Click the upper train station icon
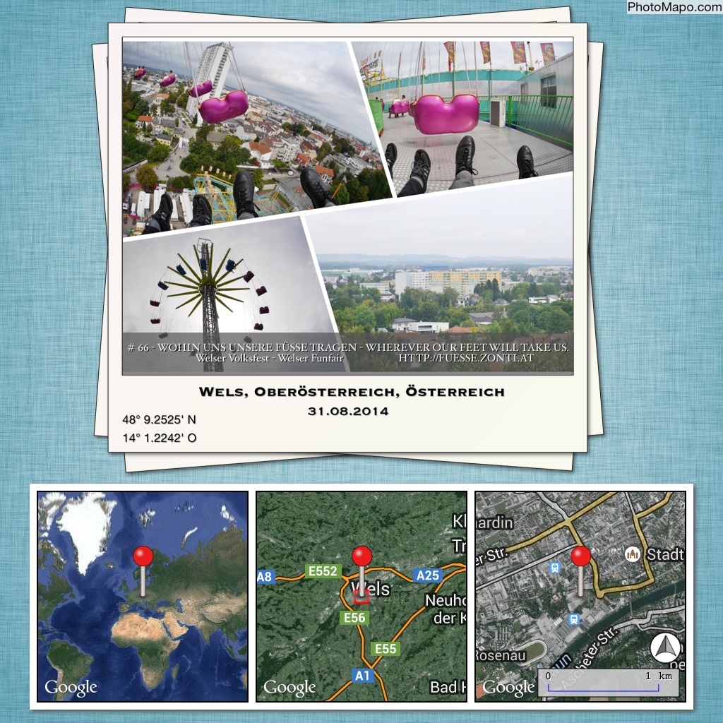 [x=556, y=566]
